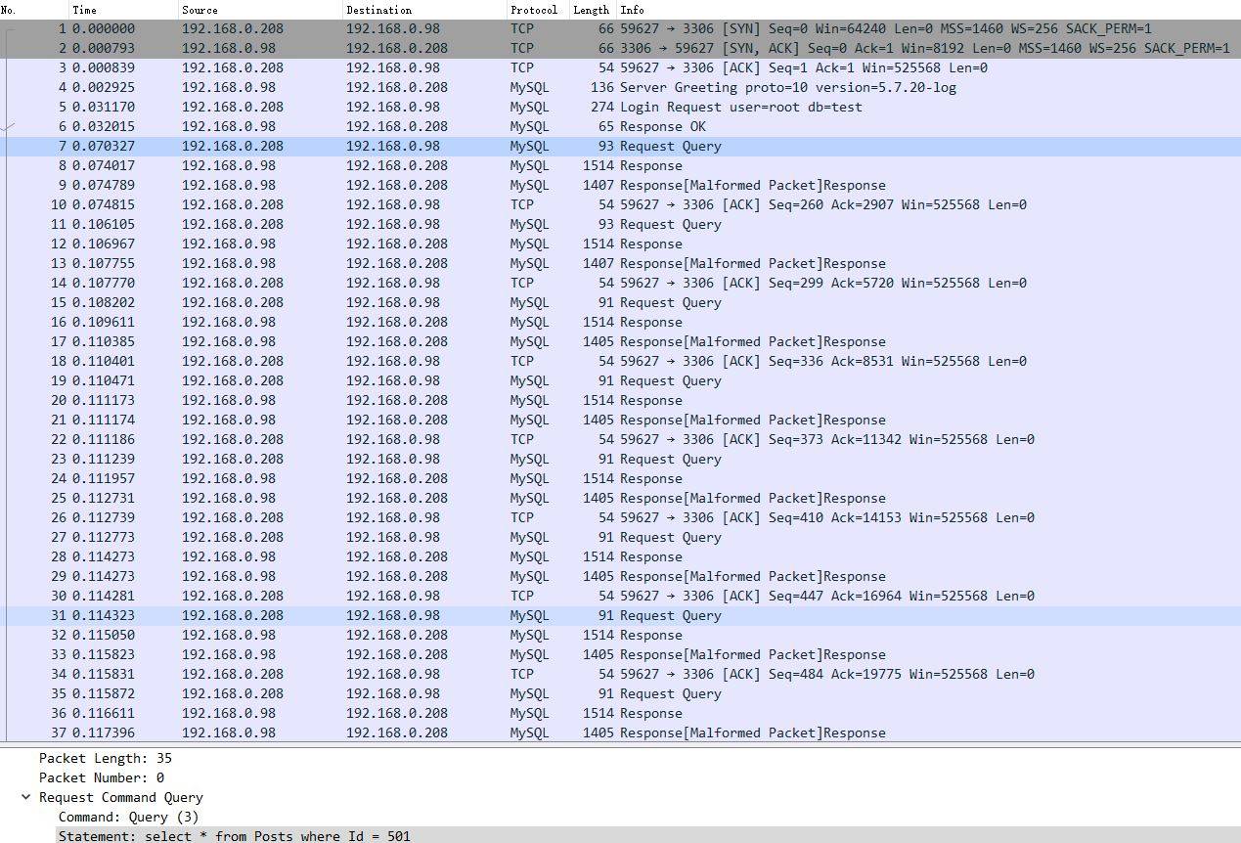Sort by the Protocol column header
The height and width of the screenshot is (843, 1241).
(537, 9)
